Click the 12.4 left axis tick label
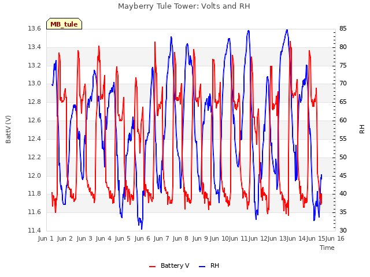The image size is (370, 277). tap(35, 138)
